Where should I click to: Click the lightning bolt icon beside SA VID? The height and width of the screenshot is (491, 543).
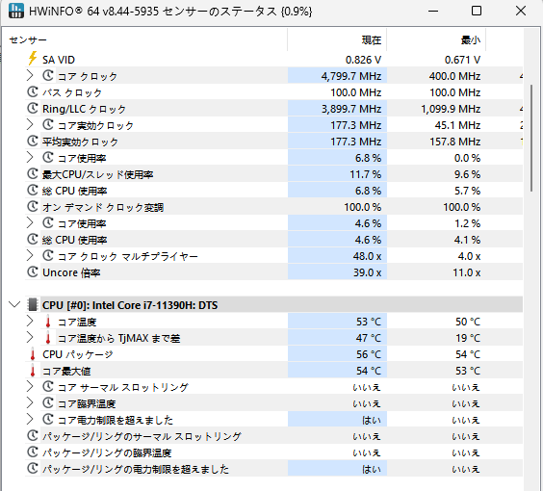coord(33,59)
